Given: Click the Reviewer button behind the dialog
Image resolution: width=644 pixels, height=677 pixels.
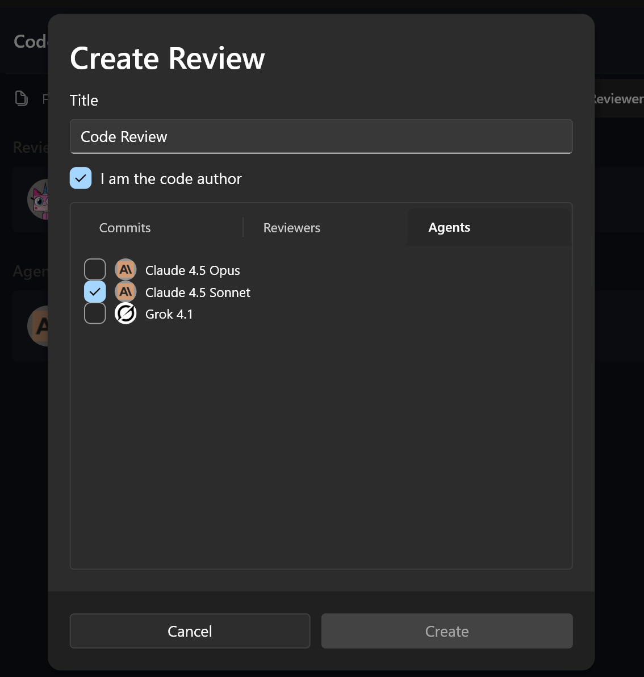Looking at the screenshot, I should pos(619,98).
